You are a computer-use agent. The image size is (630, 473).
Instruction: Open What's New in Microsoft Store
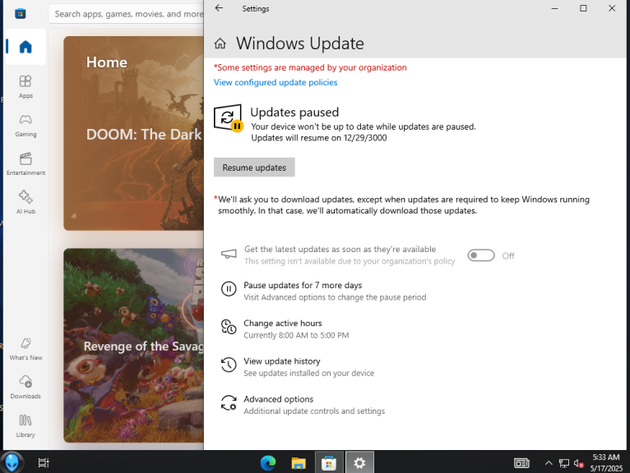click(25, 349)
